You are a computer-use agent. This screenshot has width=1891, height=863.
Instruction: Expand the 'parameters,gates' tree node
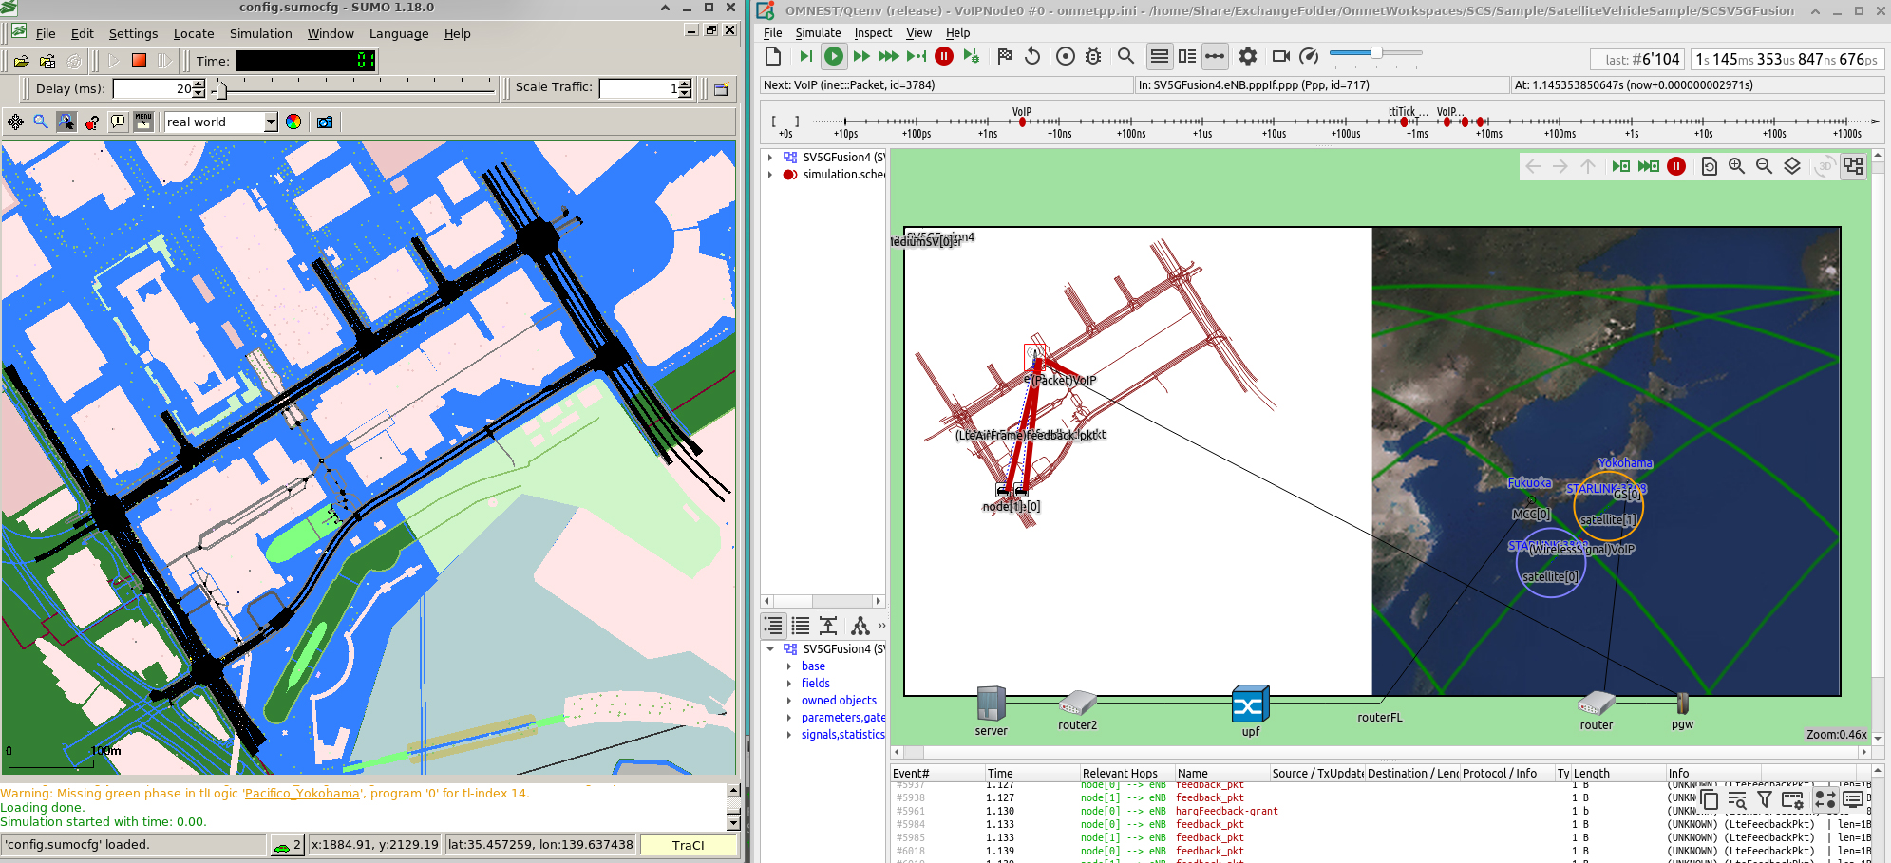pos(789,718)
